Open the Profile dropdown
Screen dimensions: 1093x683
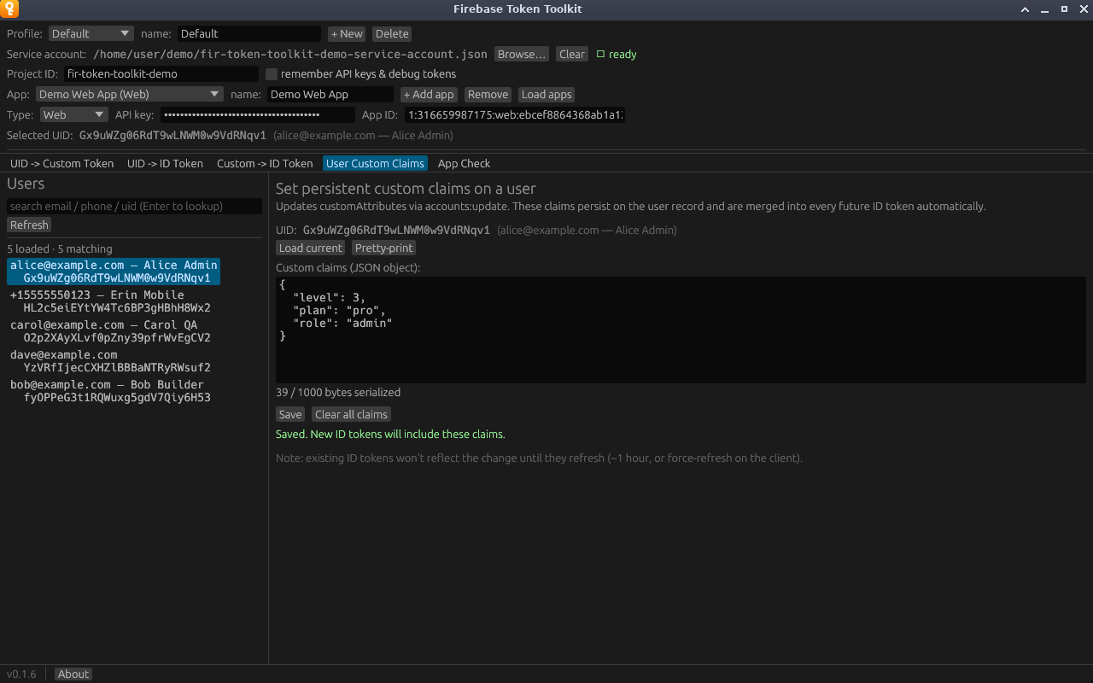pos(91,34)
